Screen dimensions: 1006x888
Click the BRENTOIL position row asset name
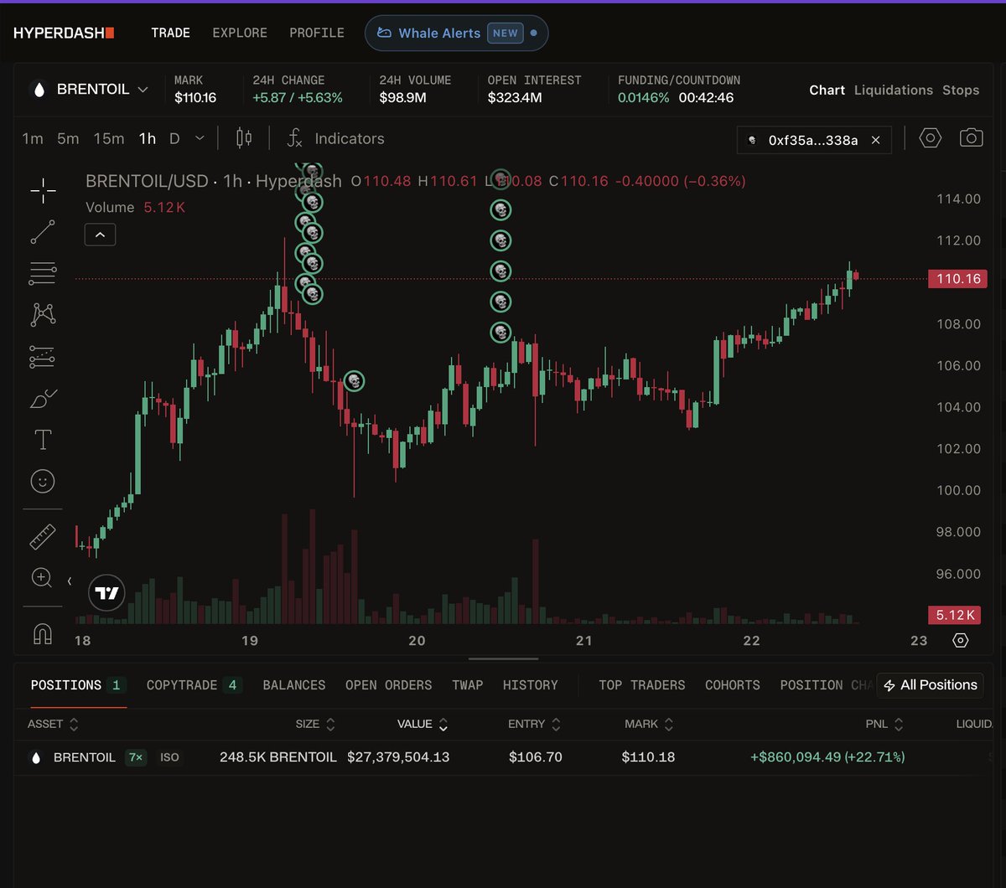[x=85, y=757]
